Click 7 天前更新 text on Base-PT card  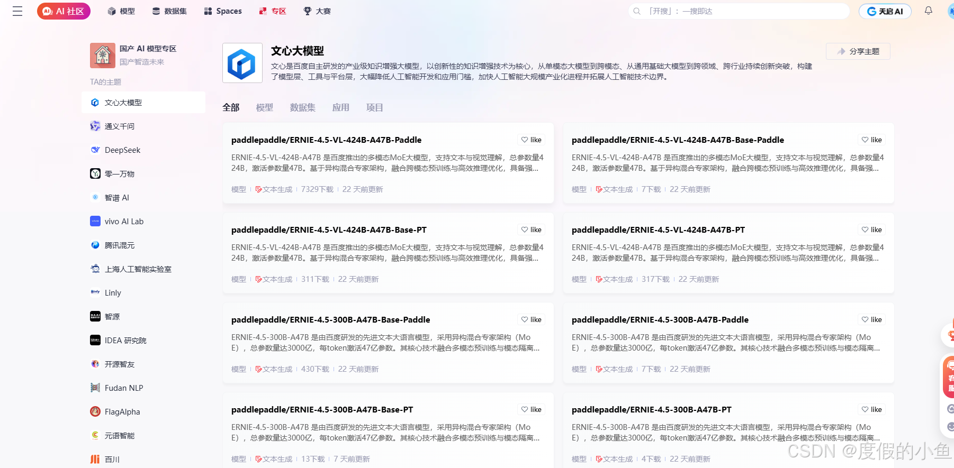(352, 459)
